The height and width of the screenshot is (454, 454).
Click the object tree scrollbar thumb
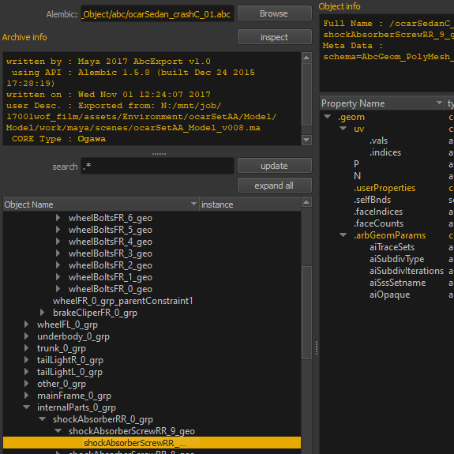pyautogui.click(x=306, y=313)
